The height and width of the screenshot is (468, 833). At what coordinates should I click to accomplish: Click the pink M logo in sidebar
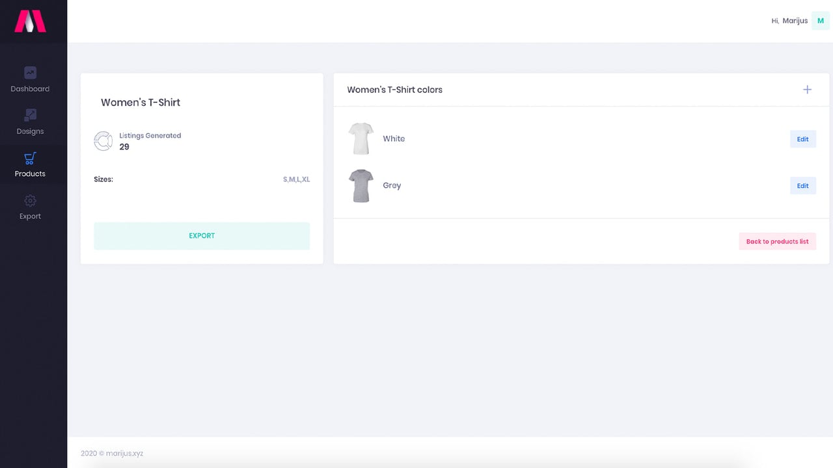(30, 21)
